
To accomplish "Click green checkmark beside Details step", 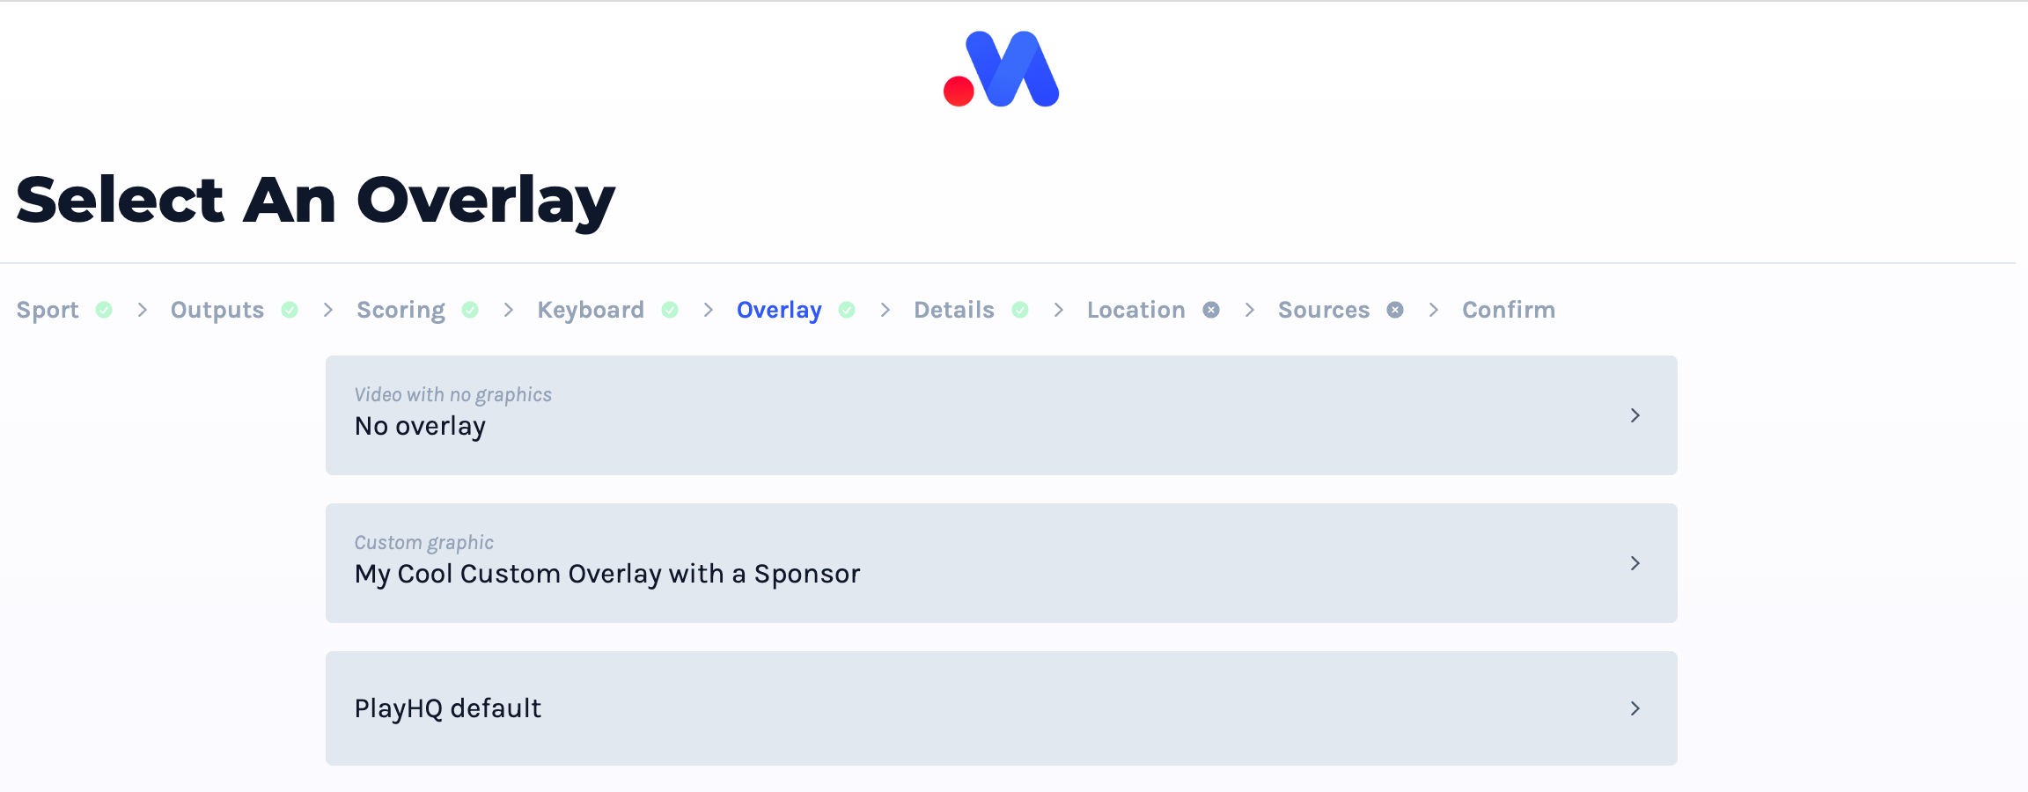I will coord(1020,310).
